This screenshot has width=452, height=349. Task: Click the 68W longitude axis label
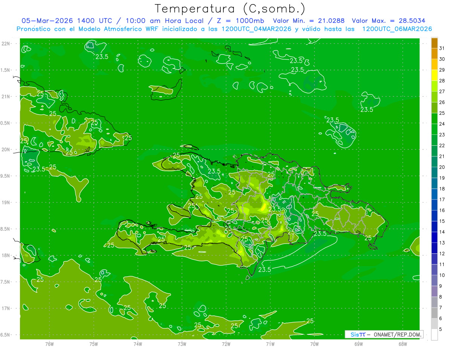403,344
